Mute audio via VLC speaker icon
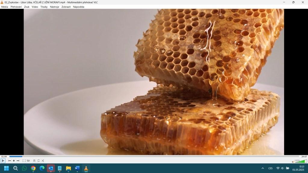This screenshot has height=173, width=308. [x=293, y=162]
